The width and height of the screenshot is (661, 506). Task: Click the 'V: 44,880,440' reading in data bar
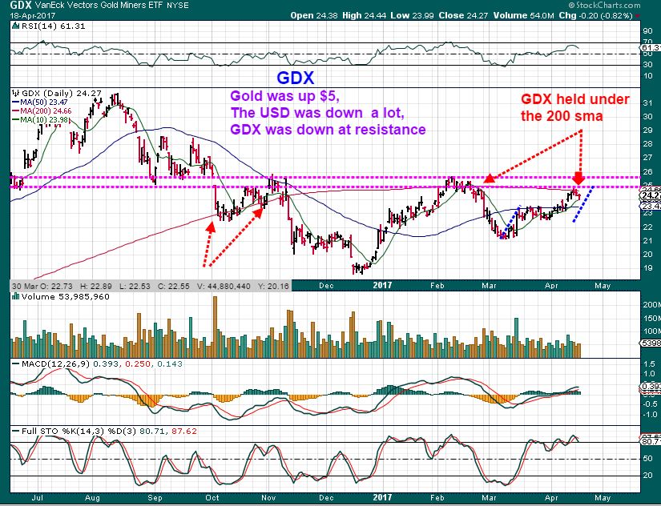224,286
